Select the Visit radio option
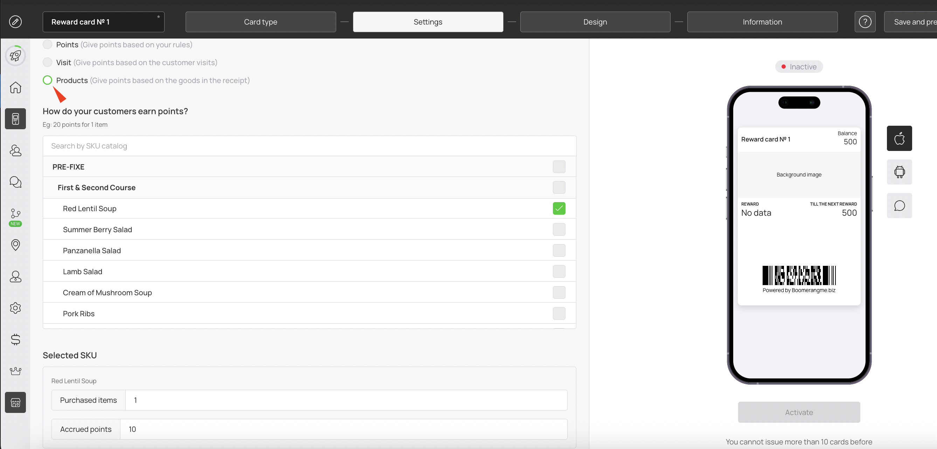The height and width of the screenshot is (449, 937). (47, 62)
